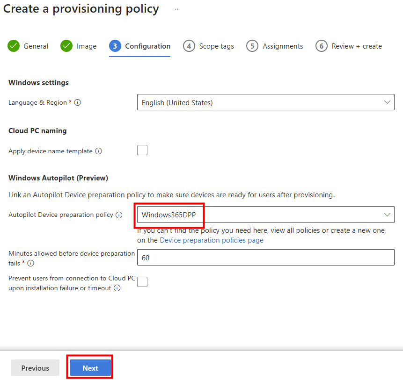This screenshot has width=403, height=380.
Task: Show info tooltip for Apply device name template
Action: [x=98, y=151]
